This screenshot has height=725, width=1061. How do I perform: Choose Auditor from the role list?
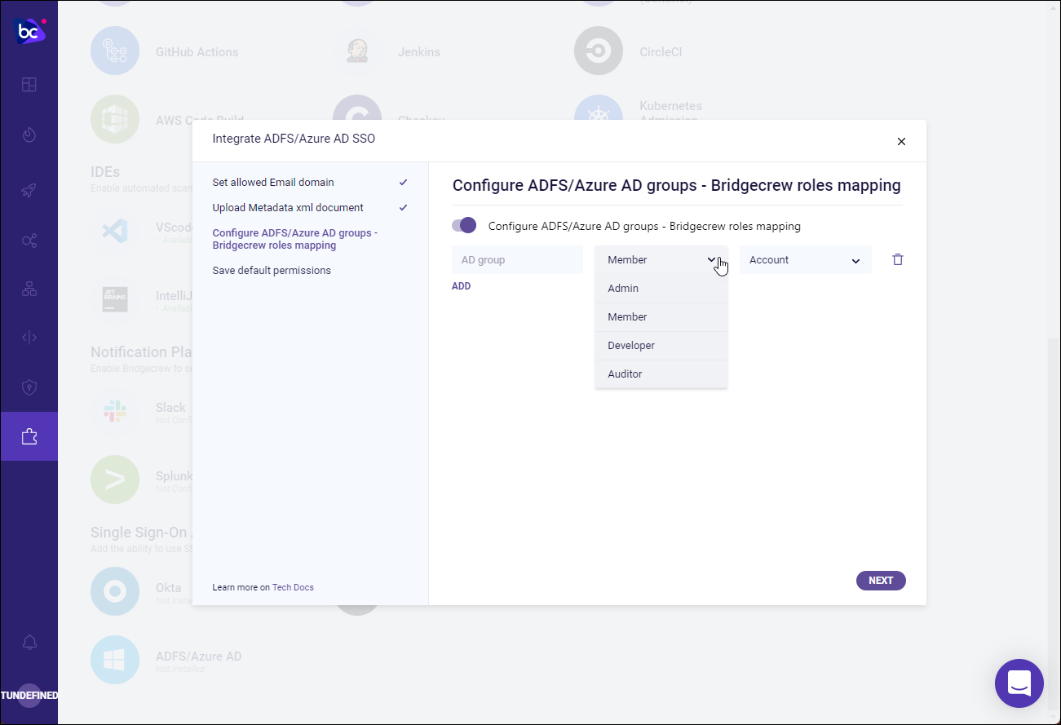point(661,374)
